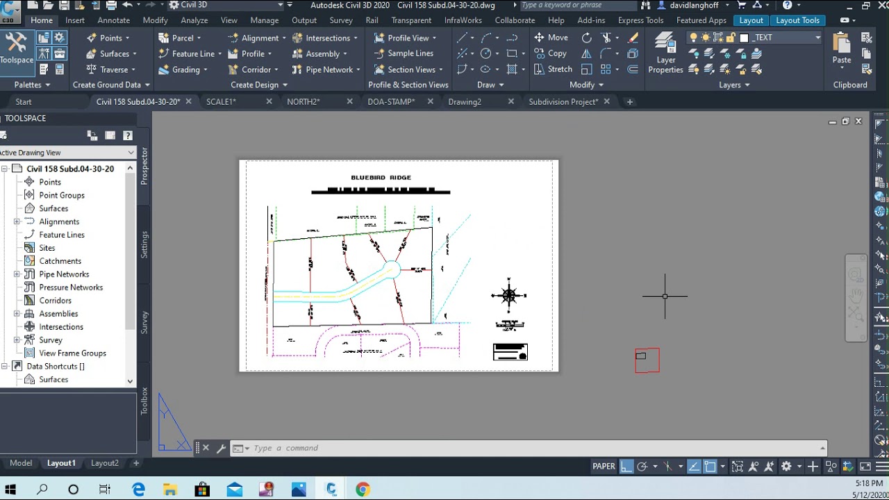
Task: Toggle object snap in status bar
Action: pos(710,467)
